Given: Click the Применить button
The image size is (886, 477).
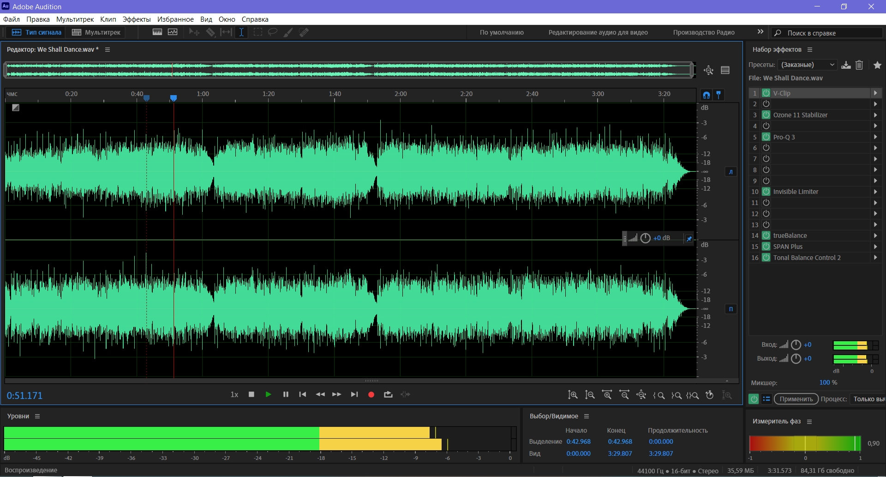Looking at the screenshot, I should [x=796, y=399].
